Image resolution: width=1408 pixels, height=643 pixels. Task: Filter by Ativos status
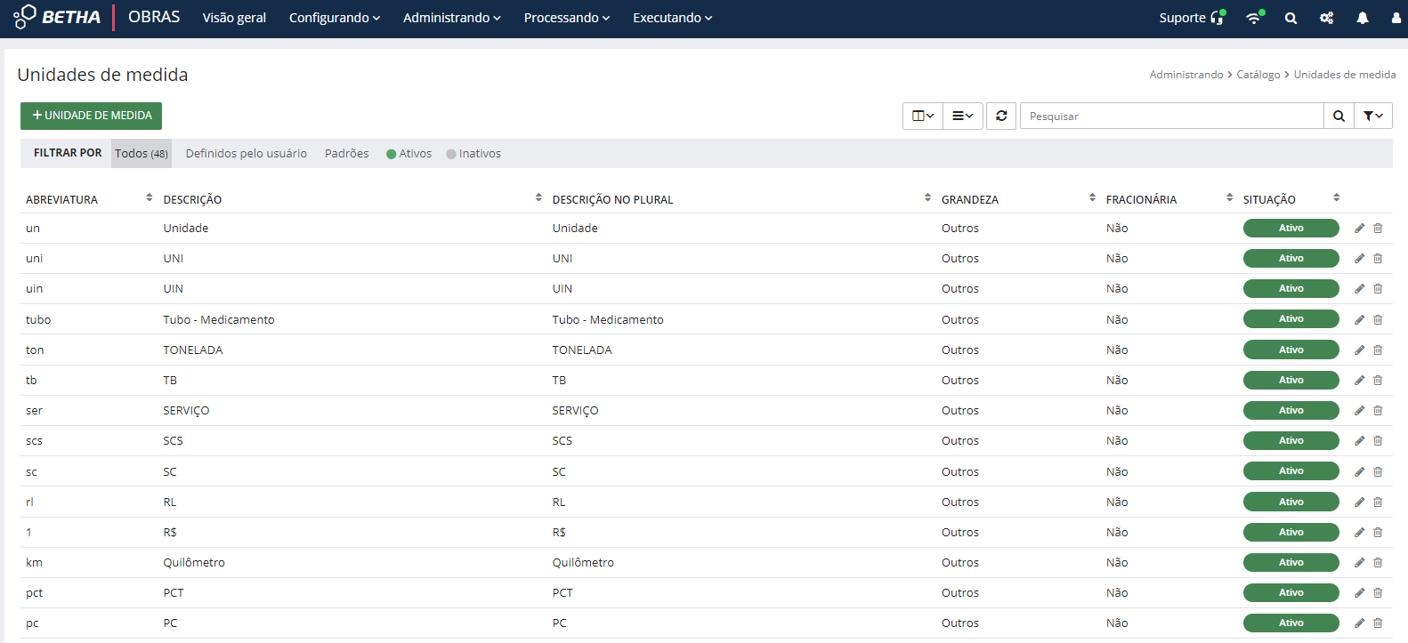click(x=409, y=154)
